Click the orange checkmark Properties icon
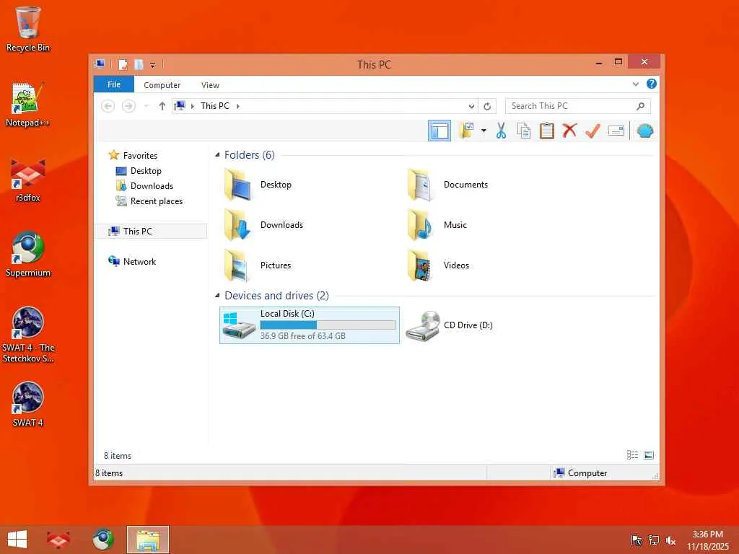This screenshot has width=739, height=554. [592, 131]
